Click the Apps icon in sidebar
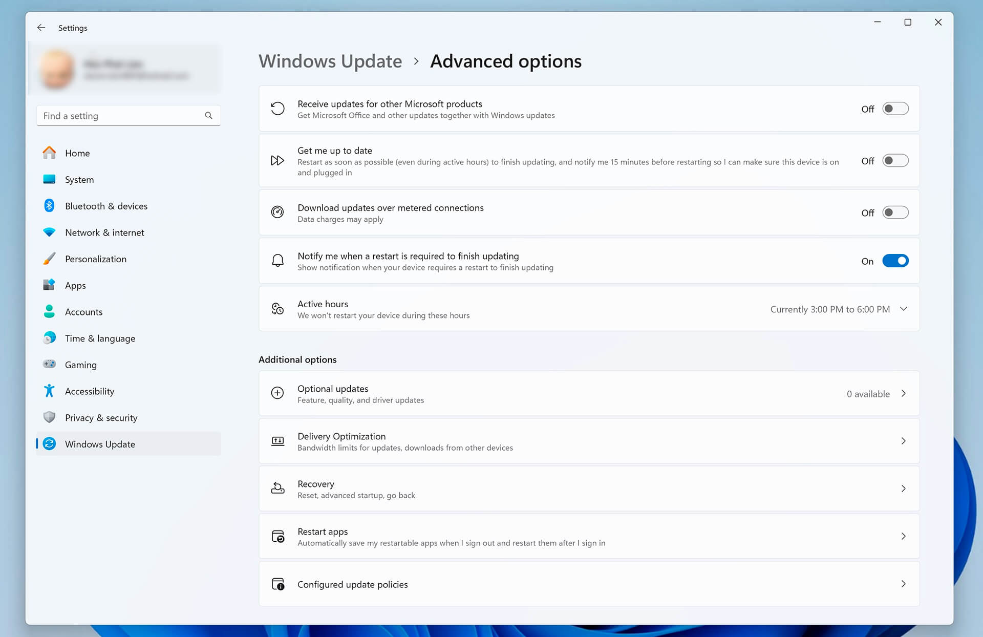983x637 pixels. (x=49, y=285)
